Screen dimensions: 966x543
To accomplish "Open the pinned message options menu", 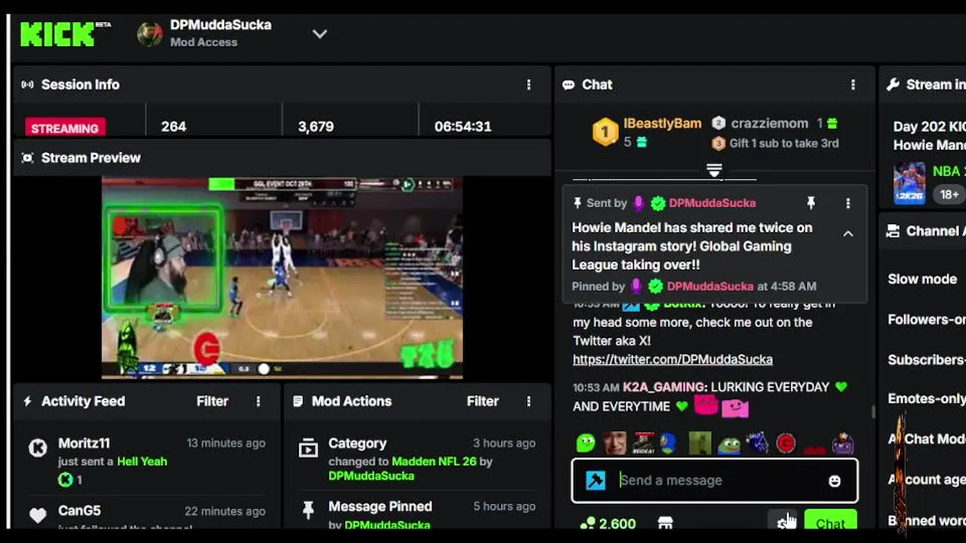I will click(x=848, y=203).
